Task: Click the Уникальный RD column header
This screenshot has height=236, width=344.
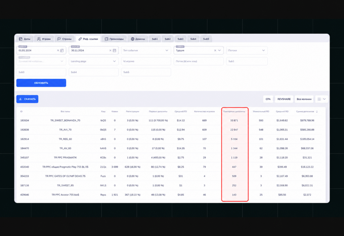Action: pyautogui.click(x=261, y=112)
